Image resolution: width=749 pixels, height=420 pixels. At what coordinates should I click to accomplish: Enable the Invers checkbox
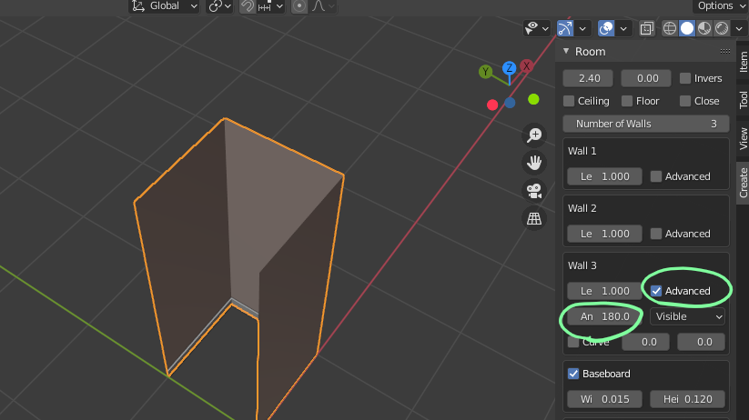click(685, 78)
